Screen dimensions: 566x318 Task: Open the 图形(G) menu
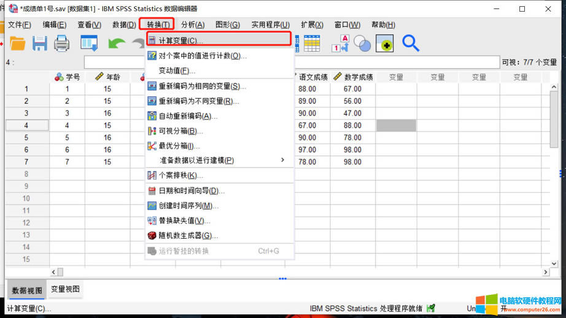click(227, 25)
